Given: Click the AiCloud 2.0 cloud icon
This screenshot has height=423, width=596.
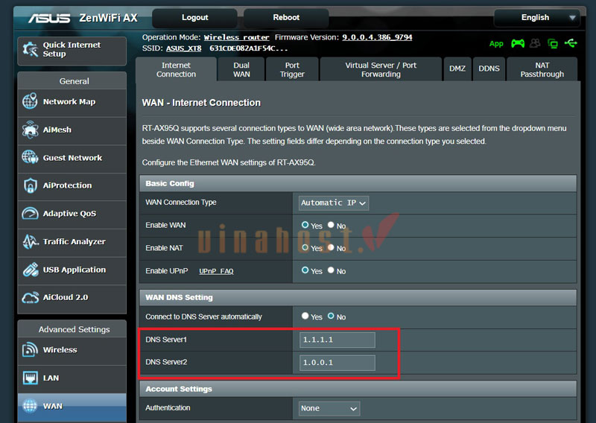Looking at the screenshot, I should click(30, 297).
